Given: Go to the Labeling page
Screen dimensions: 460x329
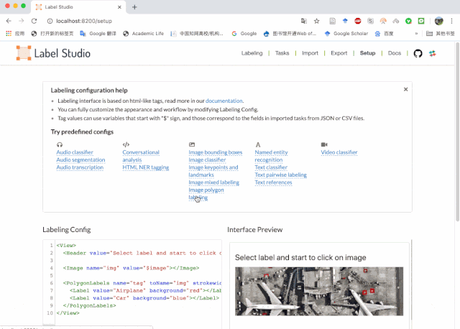Looking at the screenshot, I should coord(252,53).
